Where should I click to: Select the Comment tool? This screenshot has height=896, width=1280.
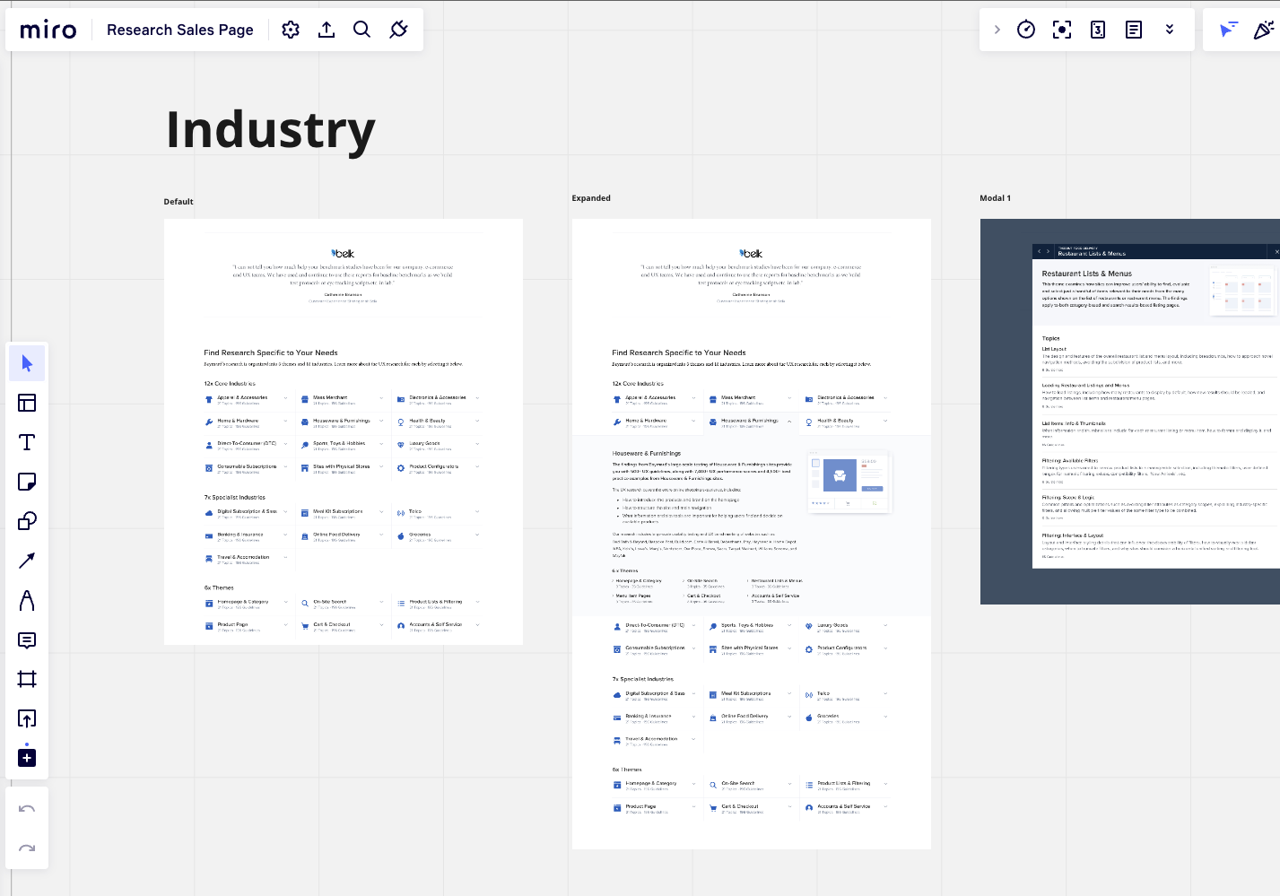click(27, 639)
